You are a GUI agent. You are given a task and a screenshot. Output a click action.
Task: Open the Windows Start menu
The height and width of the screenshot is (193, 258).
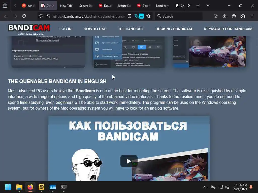(8, 187)
